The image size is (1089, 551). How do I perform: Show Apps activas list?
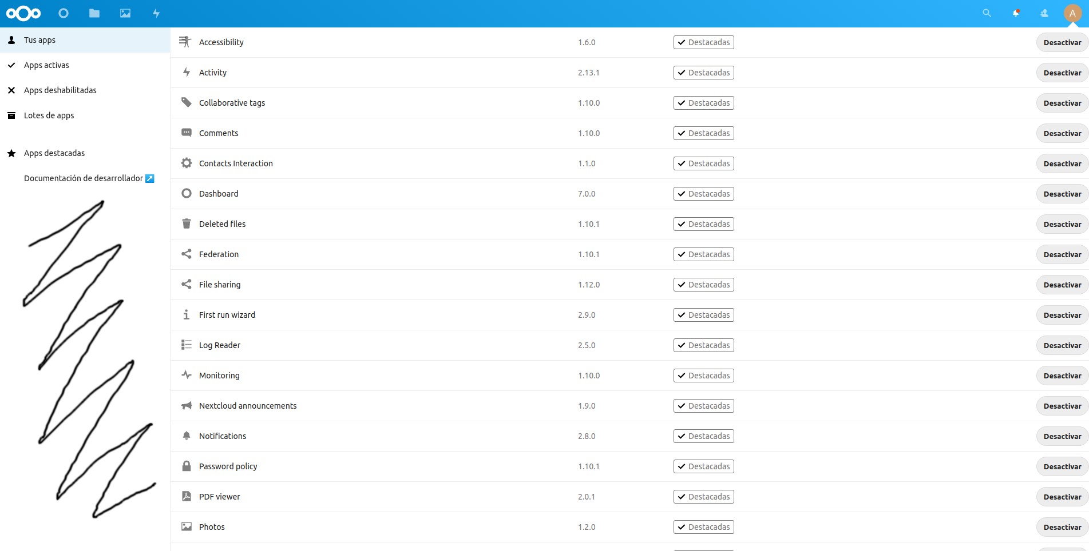point(85,65)
